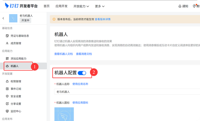This screenshot has height=121, width=200.
Task: Expand the 更多 dropdown
Action: (100, 6)
